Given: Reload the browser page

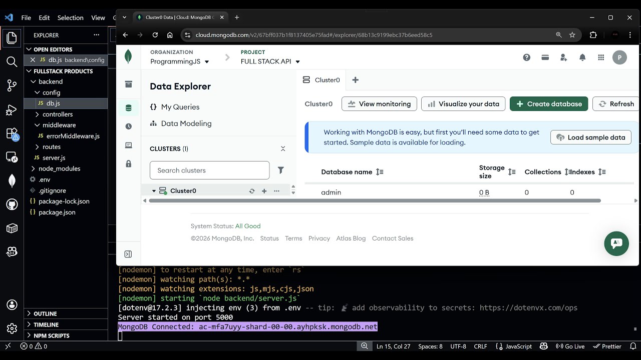Looking at the screenshot, I should point(155,35).
